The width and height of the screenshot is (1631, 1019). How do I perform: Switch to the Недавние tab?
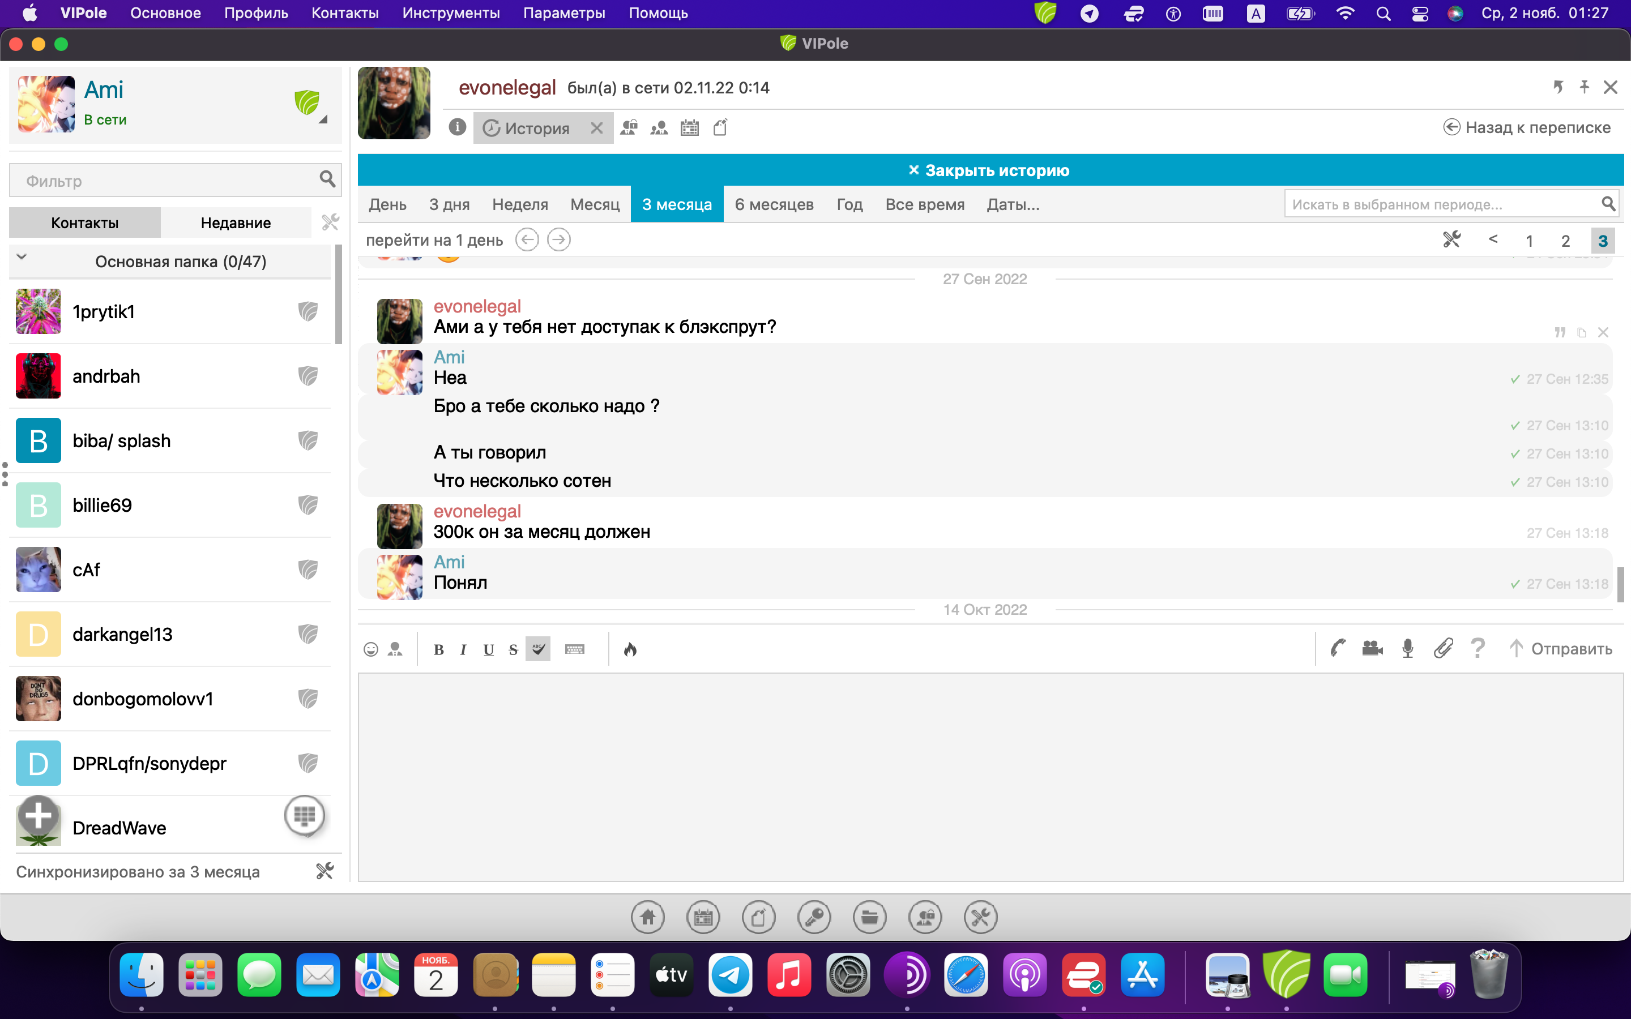point(236,222)
